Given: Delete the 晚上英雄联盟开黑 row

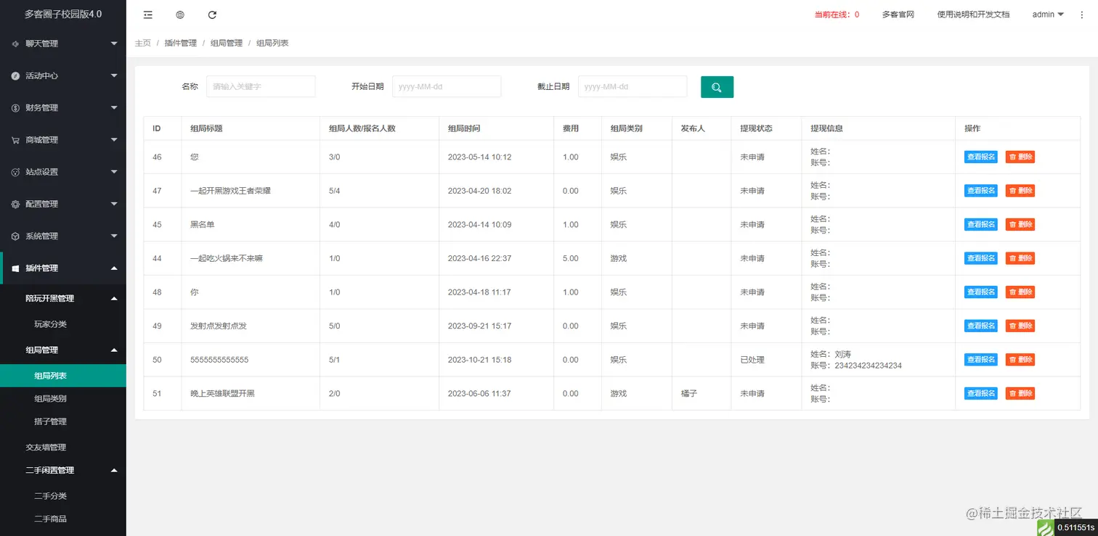Looking at the screenshot, I should point(1020,393).
